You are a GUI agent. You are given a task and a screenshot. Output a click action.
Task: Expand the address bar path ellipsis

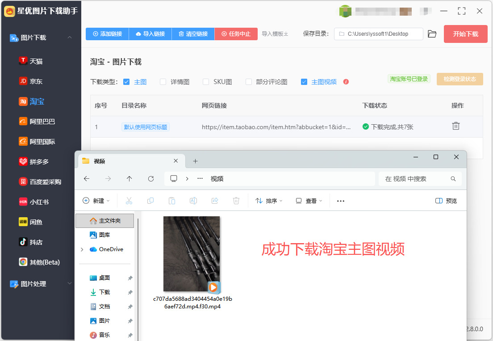200,179
